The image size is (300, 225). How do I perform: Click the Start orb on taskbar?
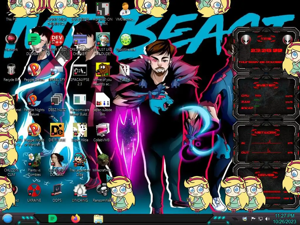point(8,219)
